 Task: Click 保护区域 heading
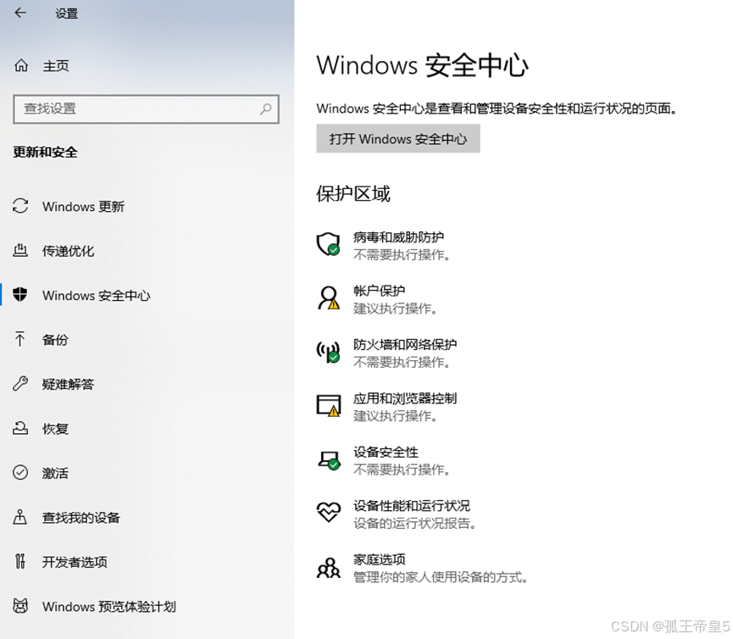tap(353, 193)
